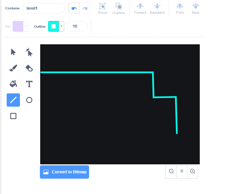The width and height of the screenshot is (231, 194).
Task: Edit the costume name field level1
Action: pyautogui.click(x=44, y=8)
